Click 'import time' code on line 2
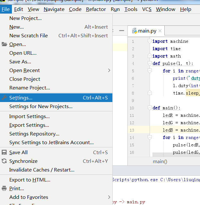This screenshot has height=205, width=200. click(x=167, y=49)
